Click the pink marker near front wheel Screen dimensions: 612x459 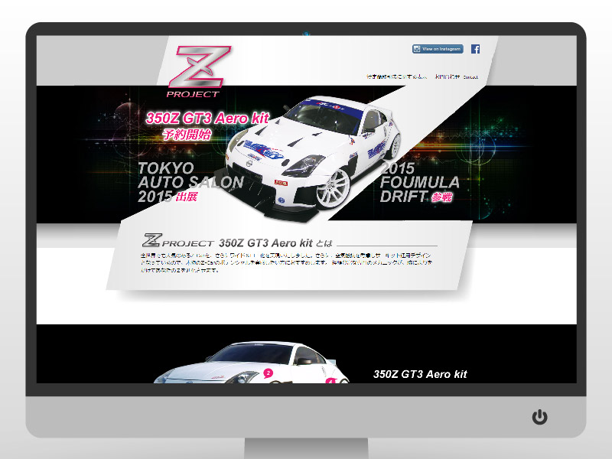[x=330, y=380]
